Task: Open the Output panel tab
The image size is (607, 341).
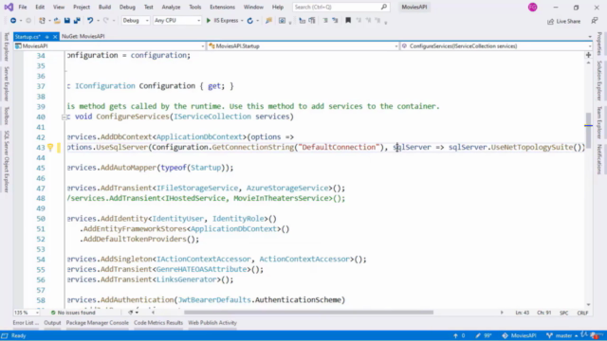Action: (52, 323)
